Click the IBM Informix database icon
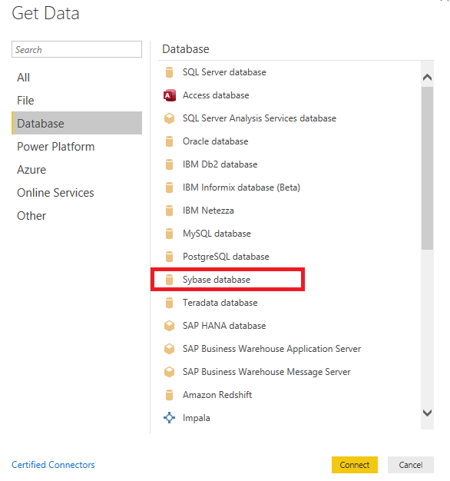This screenshot has height=481, width=450. tap(169, 187)
